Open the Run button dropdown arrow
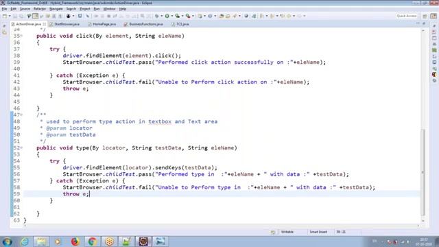The image size is (439, 247). [x=172, y=16]
